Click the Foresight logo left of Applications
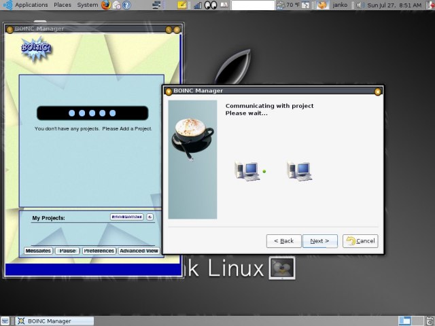435x326 pixels. pos(7,5)
